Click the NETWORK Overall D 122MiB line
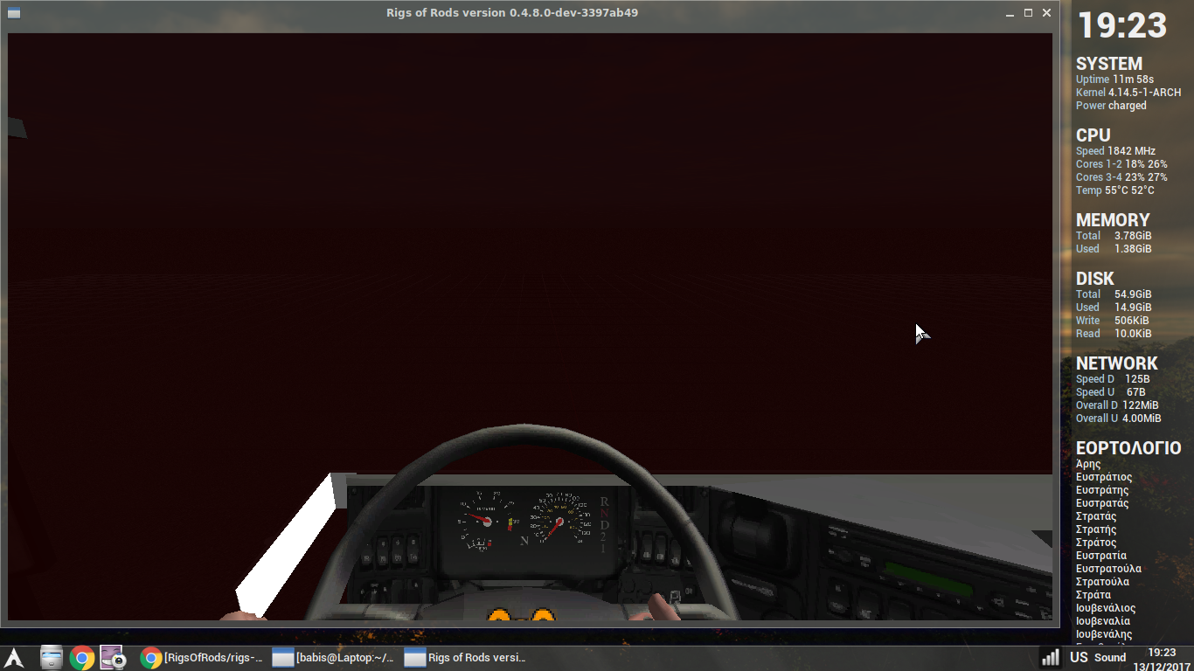Viewport: 1194px width, 671px height. click(x=1117, y=405)
